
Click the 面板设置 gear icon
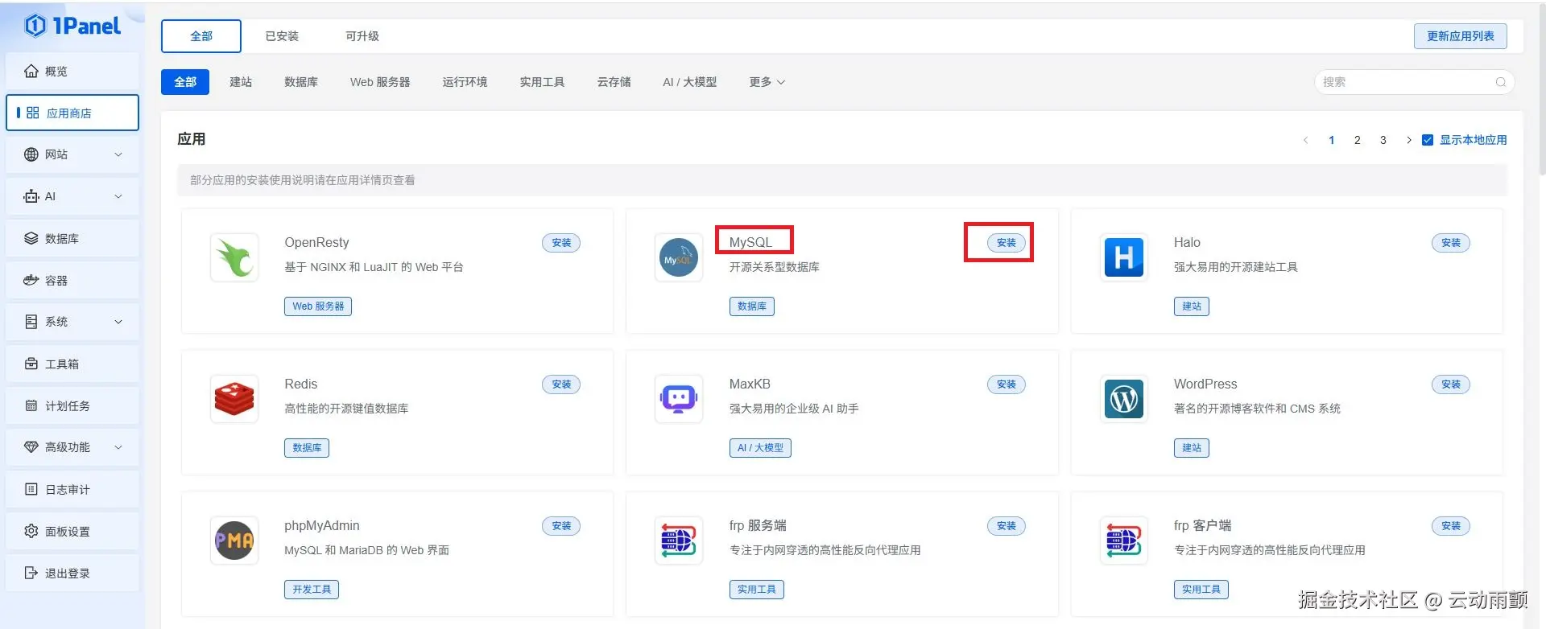[31, 531]
